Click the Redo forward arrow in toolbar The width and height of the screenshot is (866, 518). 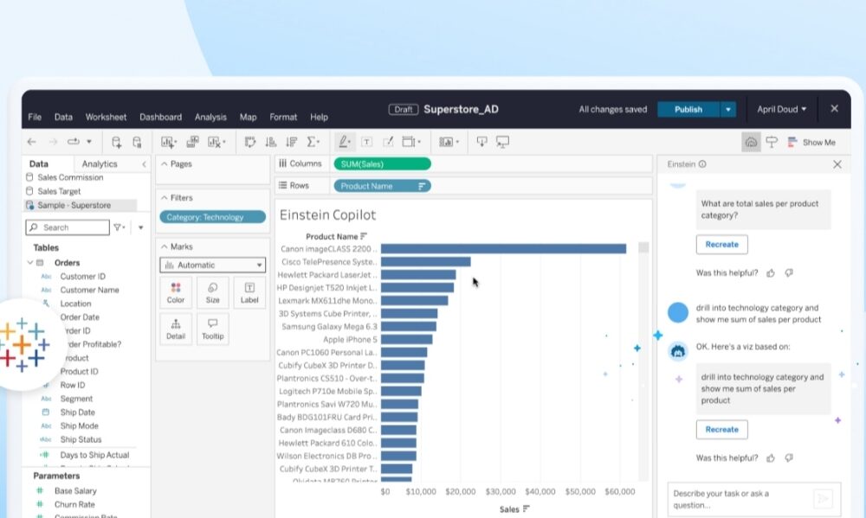[x=53, y=142]
